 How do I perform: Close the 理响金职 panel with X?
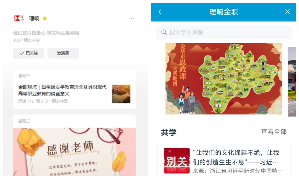click(288, 12)
